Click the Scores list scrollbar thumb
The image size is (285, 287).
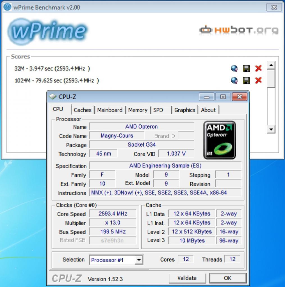tap(271, 78)
